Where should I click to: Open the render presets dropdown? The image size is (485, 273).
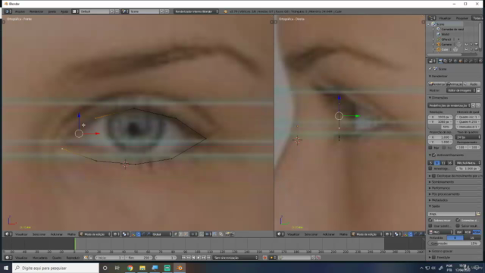[x=449, y=105]
